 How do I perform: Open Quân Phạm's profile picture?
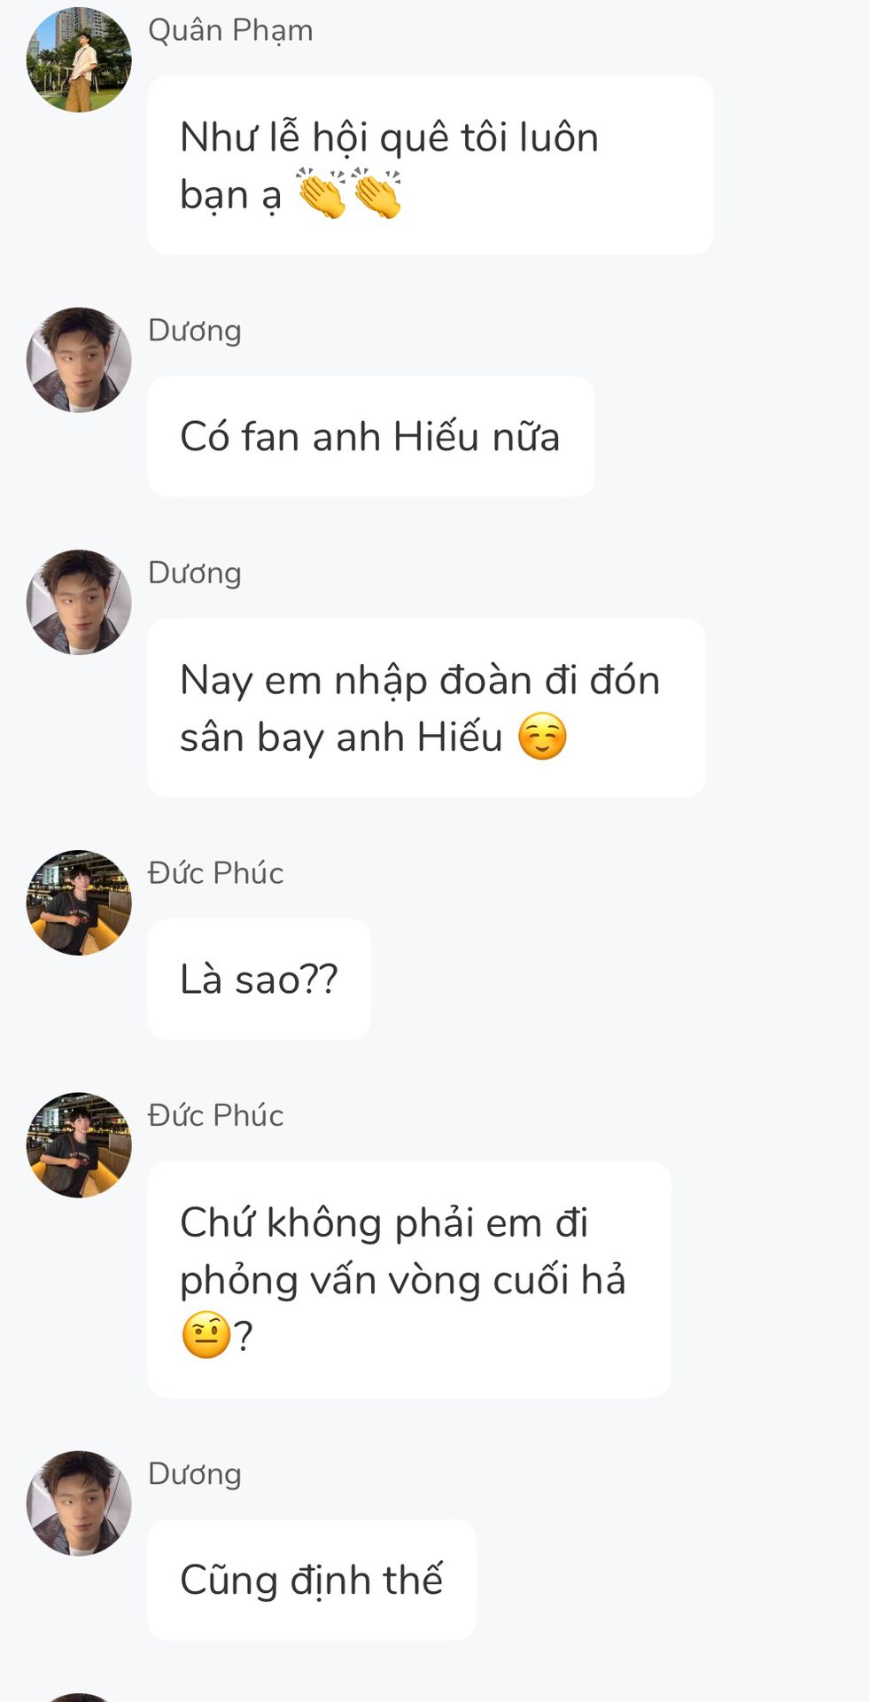[79, 59]
